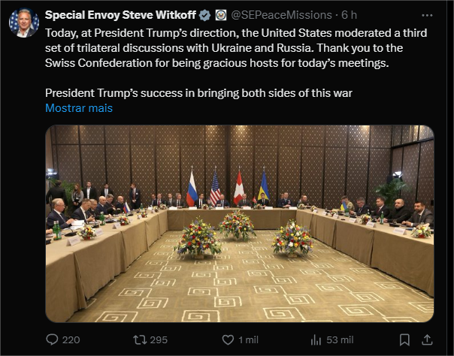Click the 295 reposts count
Viewport: 454px width, 356px height.
pyautogui.click(x=159, y=339)
